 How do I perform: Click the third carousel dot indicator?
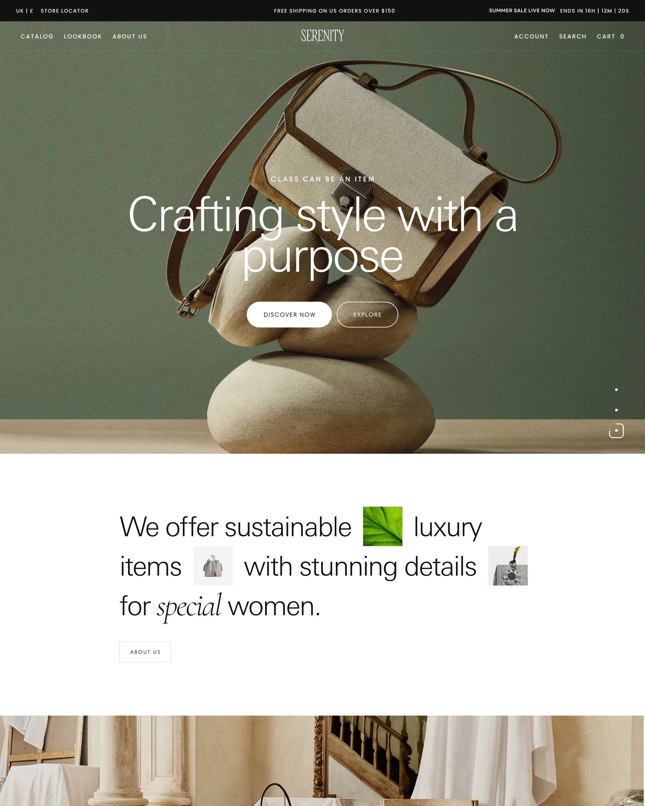615,431
